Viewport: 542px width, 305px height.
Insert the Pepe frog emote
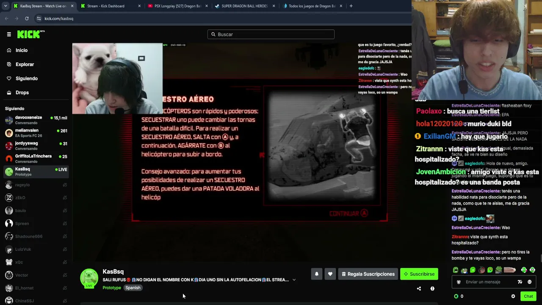point(464,270)
